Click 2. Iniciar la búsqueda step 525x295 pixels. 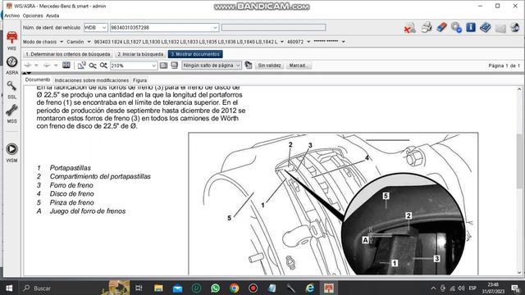tap(140, 54)
